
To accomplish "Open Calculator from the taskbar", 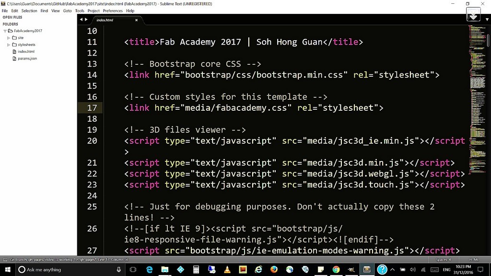I will pyautogui.click(x=196, y=269).
